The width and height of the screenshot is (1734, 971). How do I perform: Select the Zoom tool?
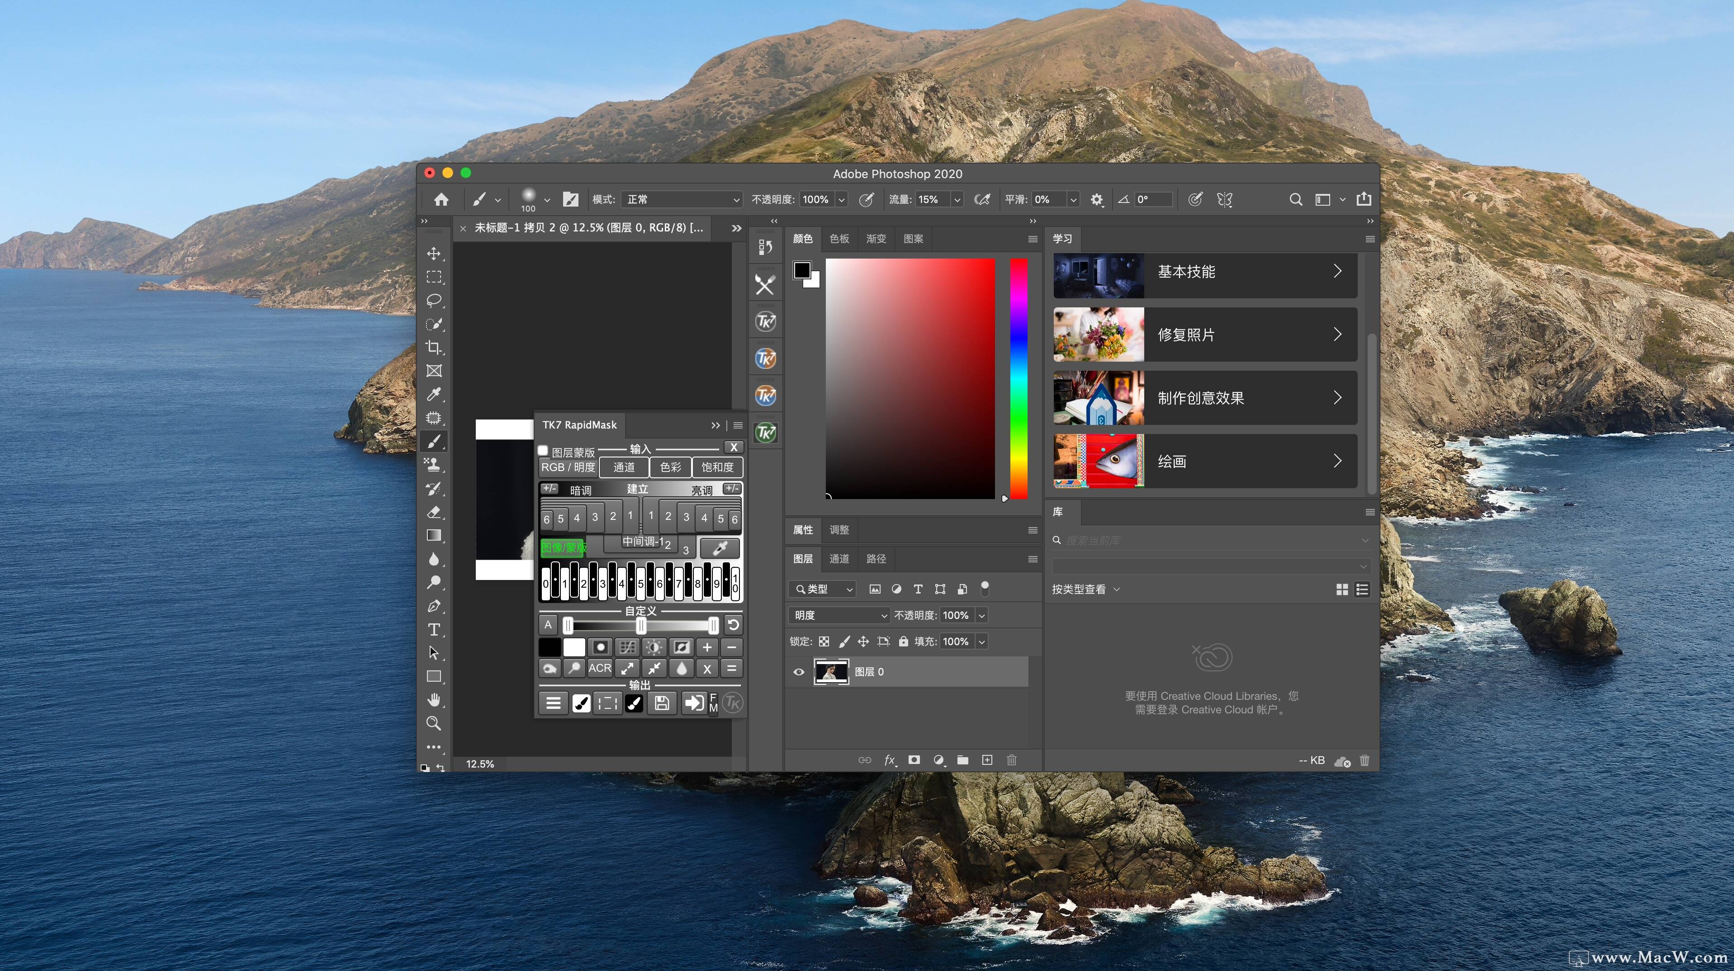pyautogui.click(x=433, y=723)
